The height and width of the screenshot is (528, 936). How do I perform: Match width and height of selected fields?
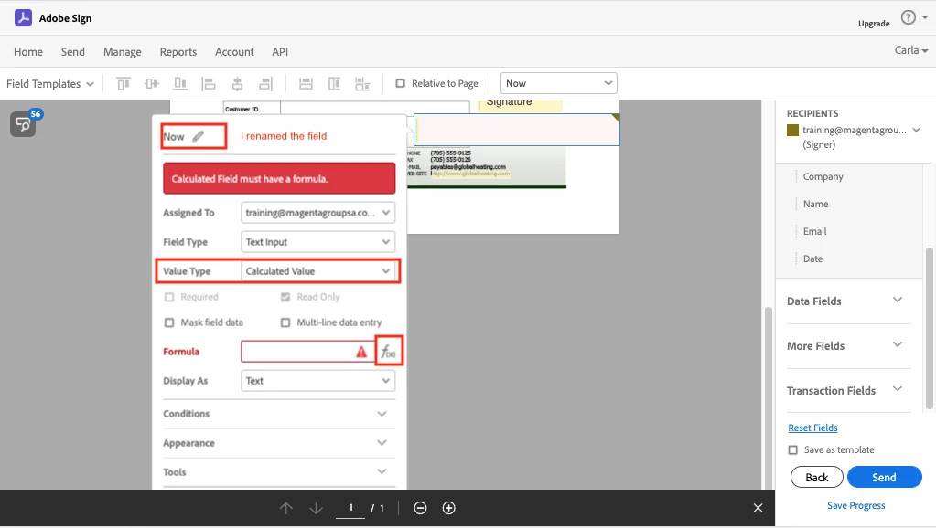(x=362, y=84)
